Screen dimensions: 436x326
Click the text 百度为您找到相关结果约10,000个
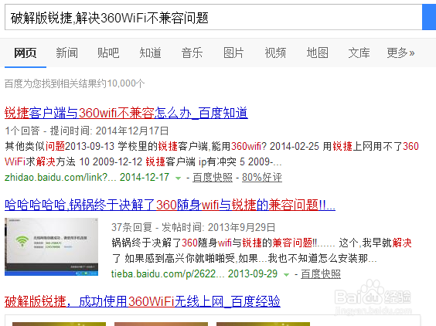pos(74,83)
